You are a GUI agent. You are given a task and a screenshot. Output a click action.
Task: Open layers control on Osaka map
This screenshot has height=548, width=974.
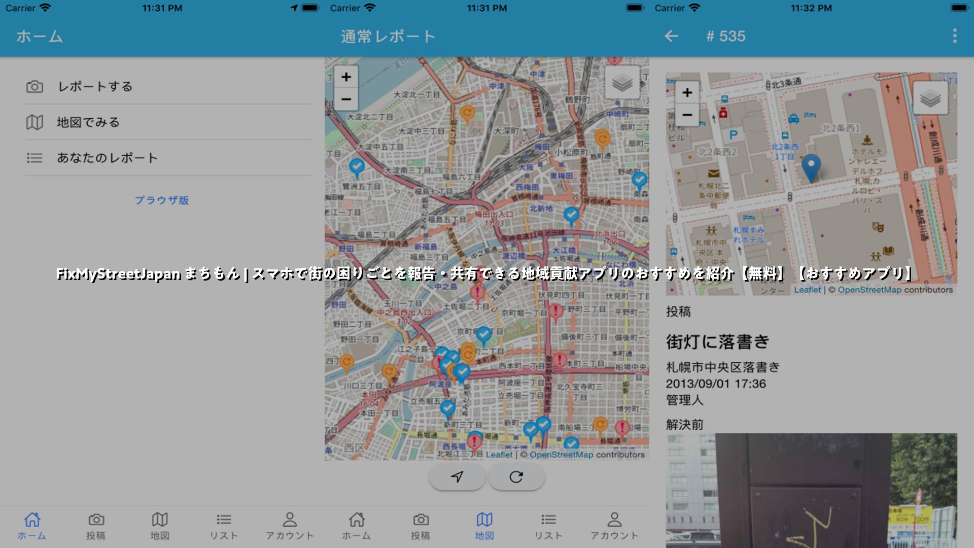pyautogui.click(x=622, y=83)
